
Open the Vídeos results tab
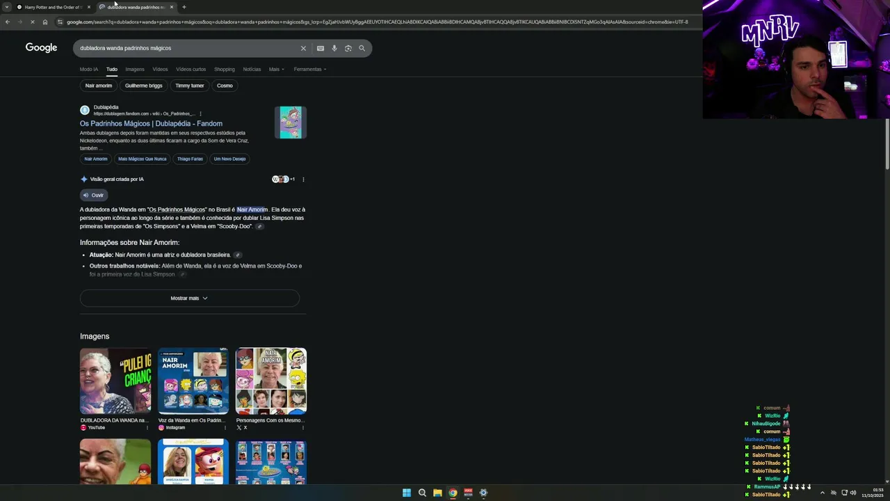tap(160, 70)
